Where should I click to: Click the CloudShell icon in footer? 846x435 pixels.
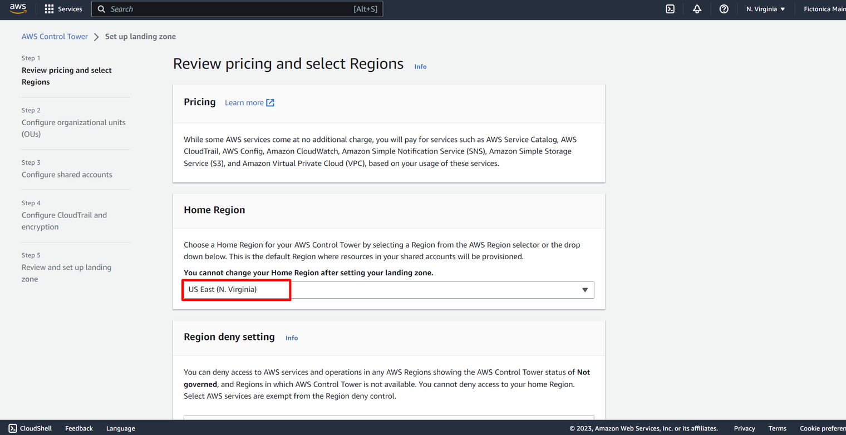13,428
